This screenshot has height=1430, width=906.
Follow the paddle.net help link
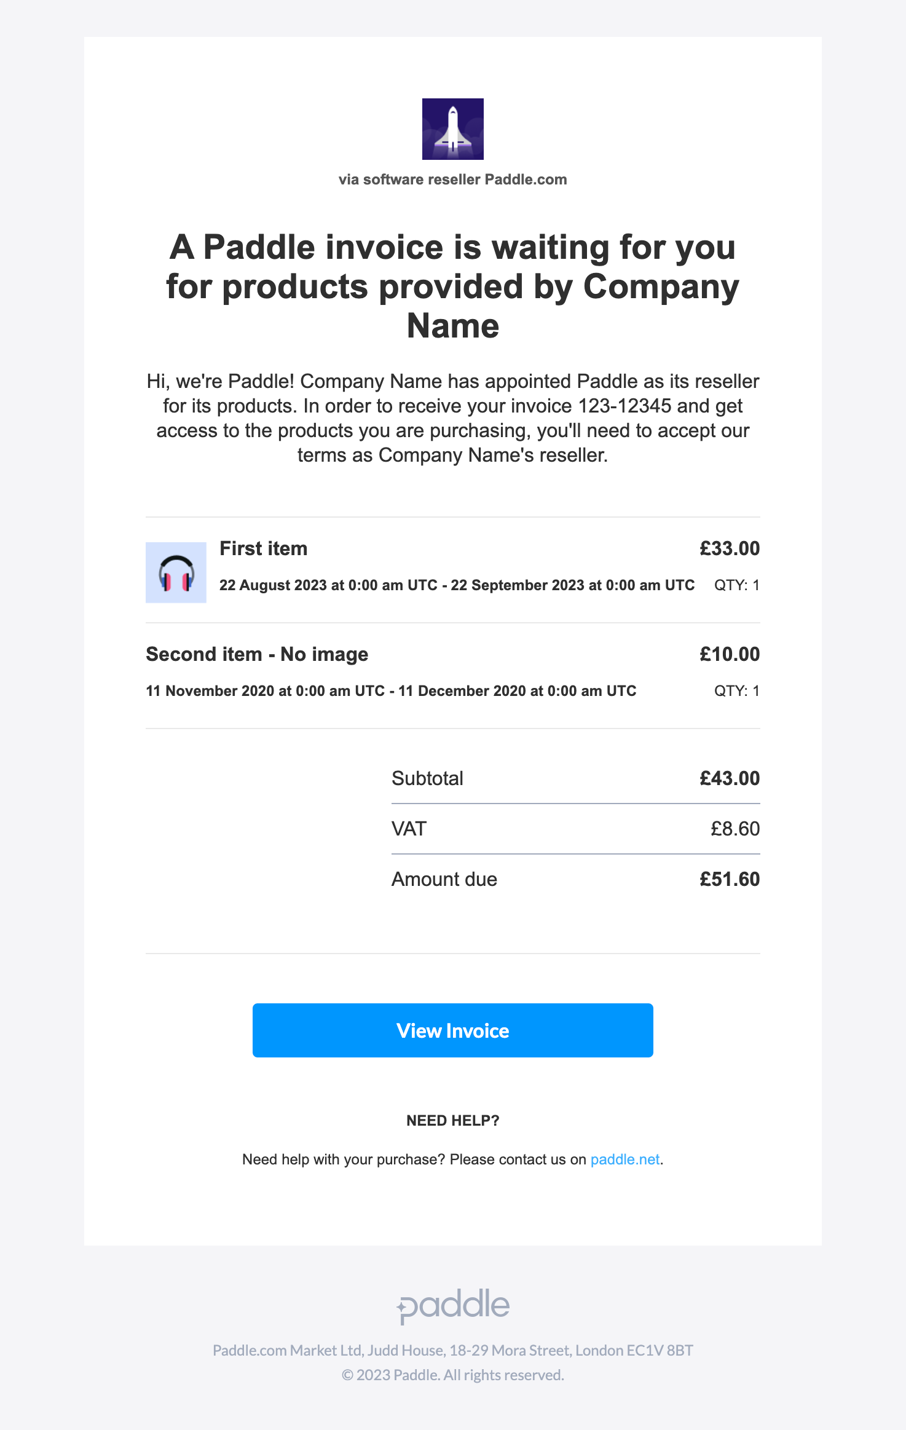coord(625,1159)
